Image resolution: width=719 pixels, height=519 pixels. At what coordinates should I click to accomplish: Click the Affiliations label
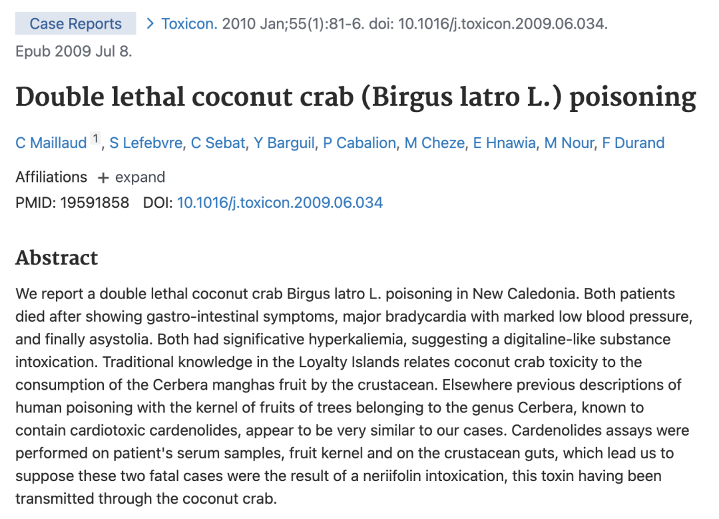[x=51, y=177]
